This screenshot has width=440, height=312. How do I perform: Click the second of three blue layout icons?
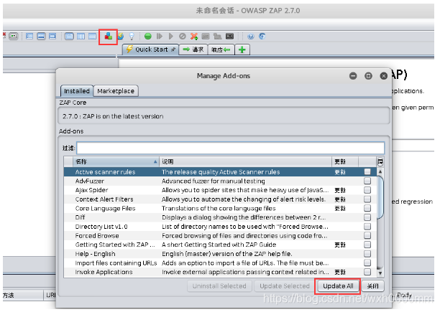pyautogui.click(x=41, y=36)
